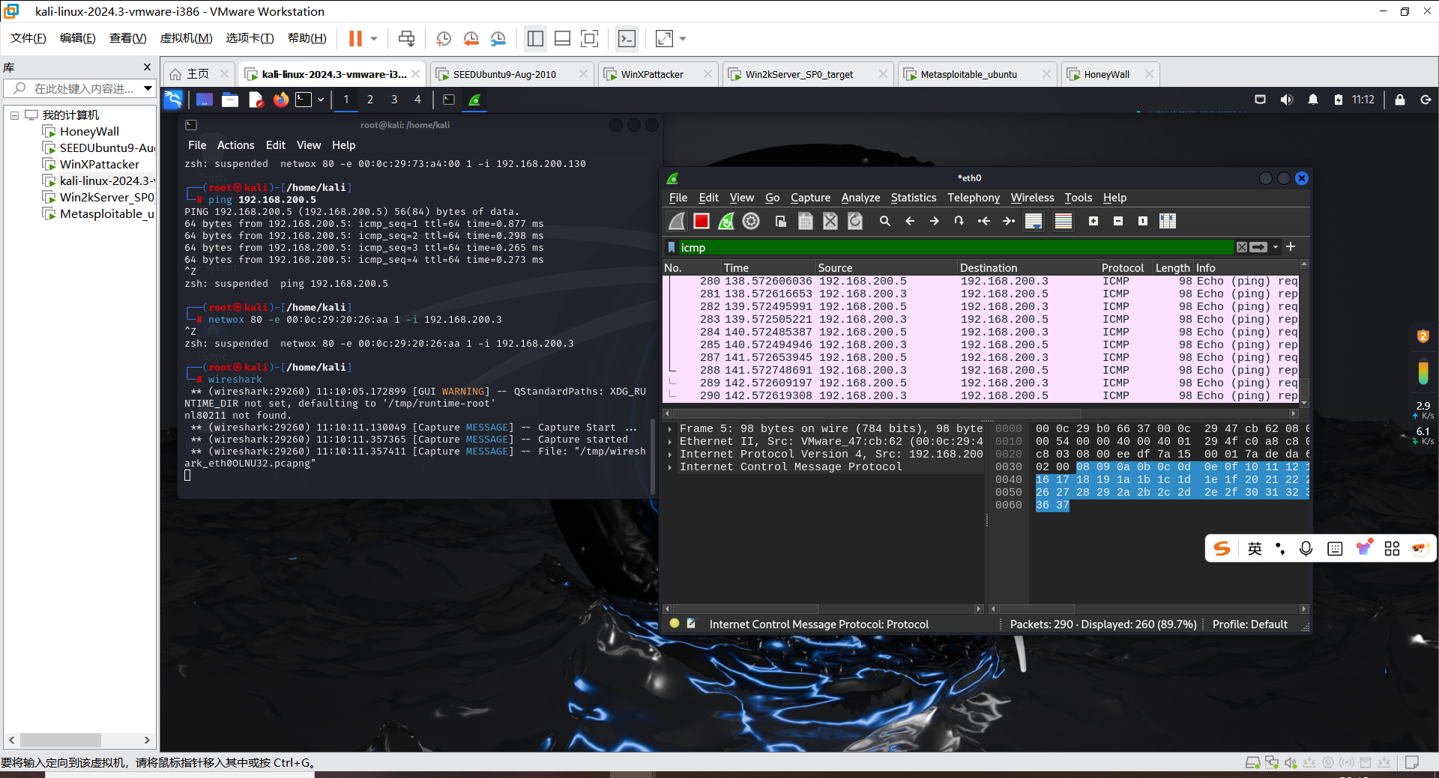Restart the current capture in Wireshark
1439x778 pixels.
[x=725, y=221]
